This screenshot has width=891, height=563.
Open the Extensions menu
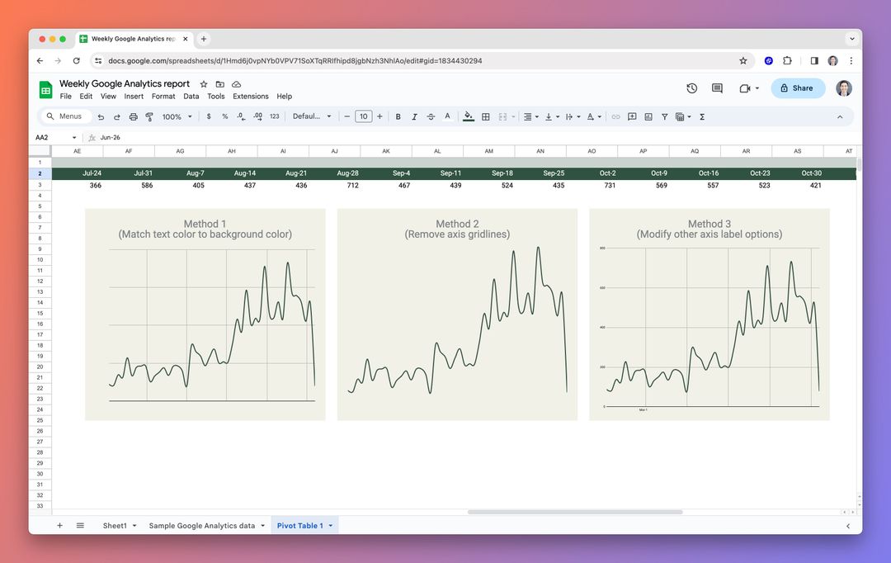tap(250, 96)
